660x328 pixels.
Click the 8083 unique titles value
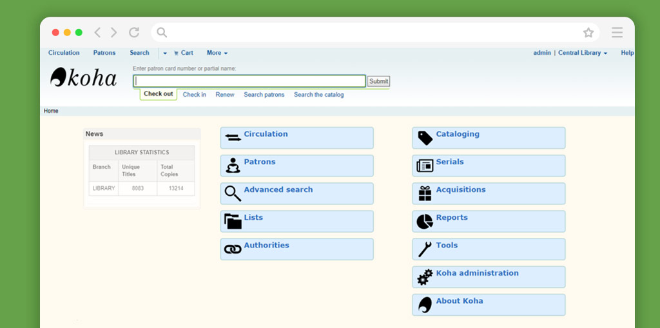pyautogui.click(x=138, y=189)
